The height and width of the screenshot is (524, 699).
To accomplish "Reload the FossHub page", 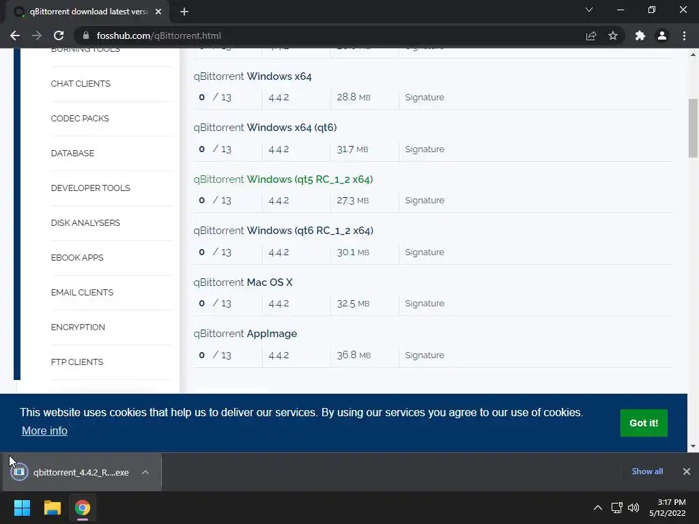I will point(59,35).
